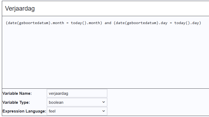Click 'today().month' in the expression
This screenshot has height=117, width=209.
(86, 23)
